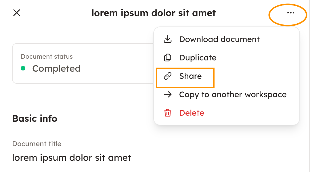
Task: Click the chain link Share icon
Action: point(167,76)
